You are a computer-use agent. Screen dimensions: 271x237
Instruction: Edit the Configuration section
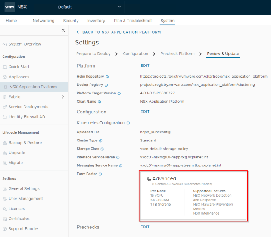coord(145,112)
